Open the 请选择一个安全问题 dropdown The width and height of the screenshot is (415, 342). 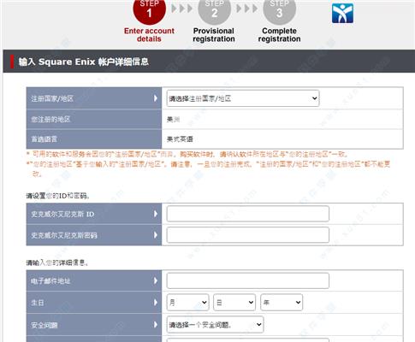[x=215, y=325]
